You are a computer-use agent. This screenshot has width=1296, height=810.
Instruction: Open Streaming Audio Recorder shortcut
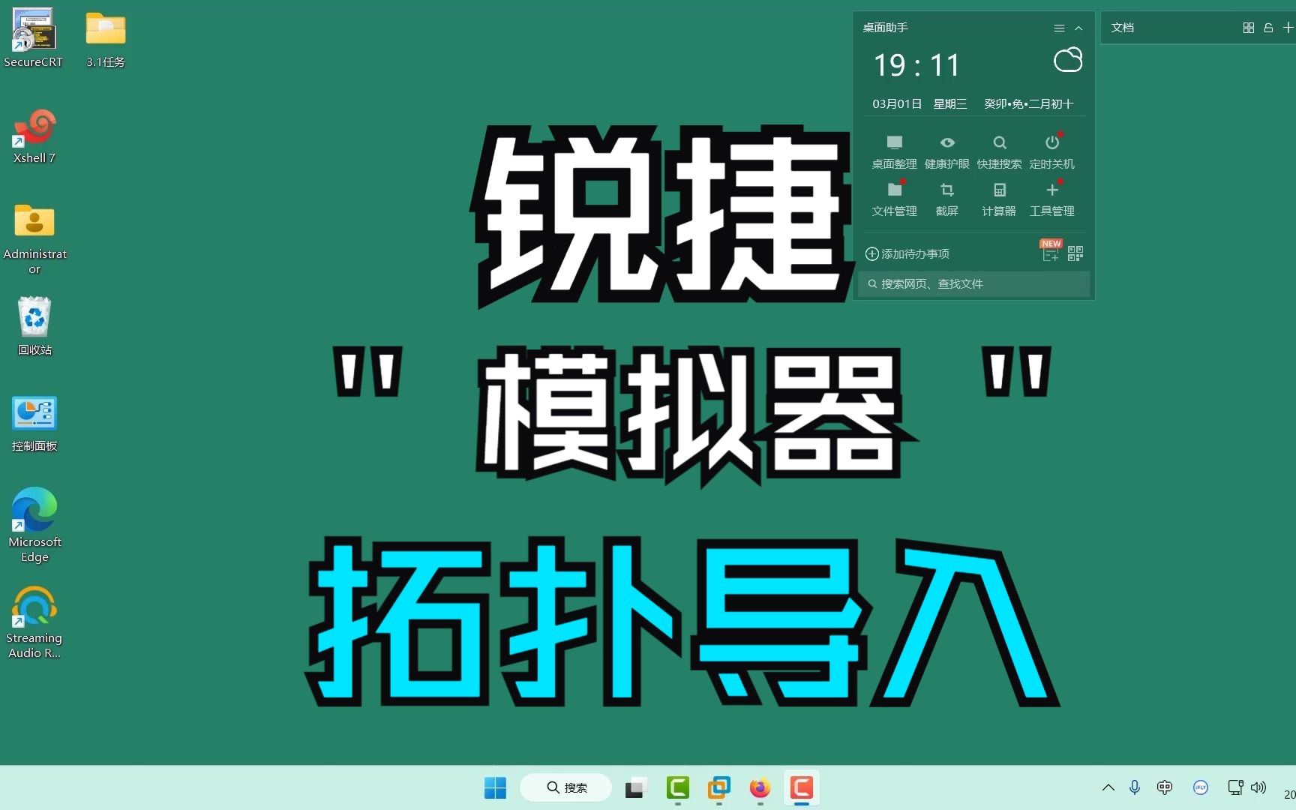pos(34,622)
